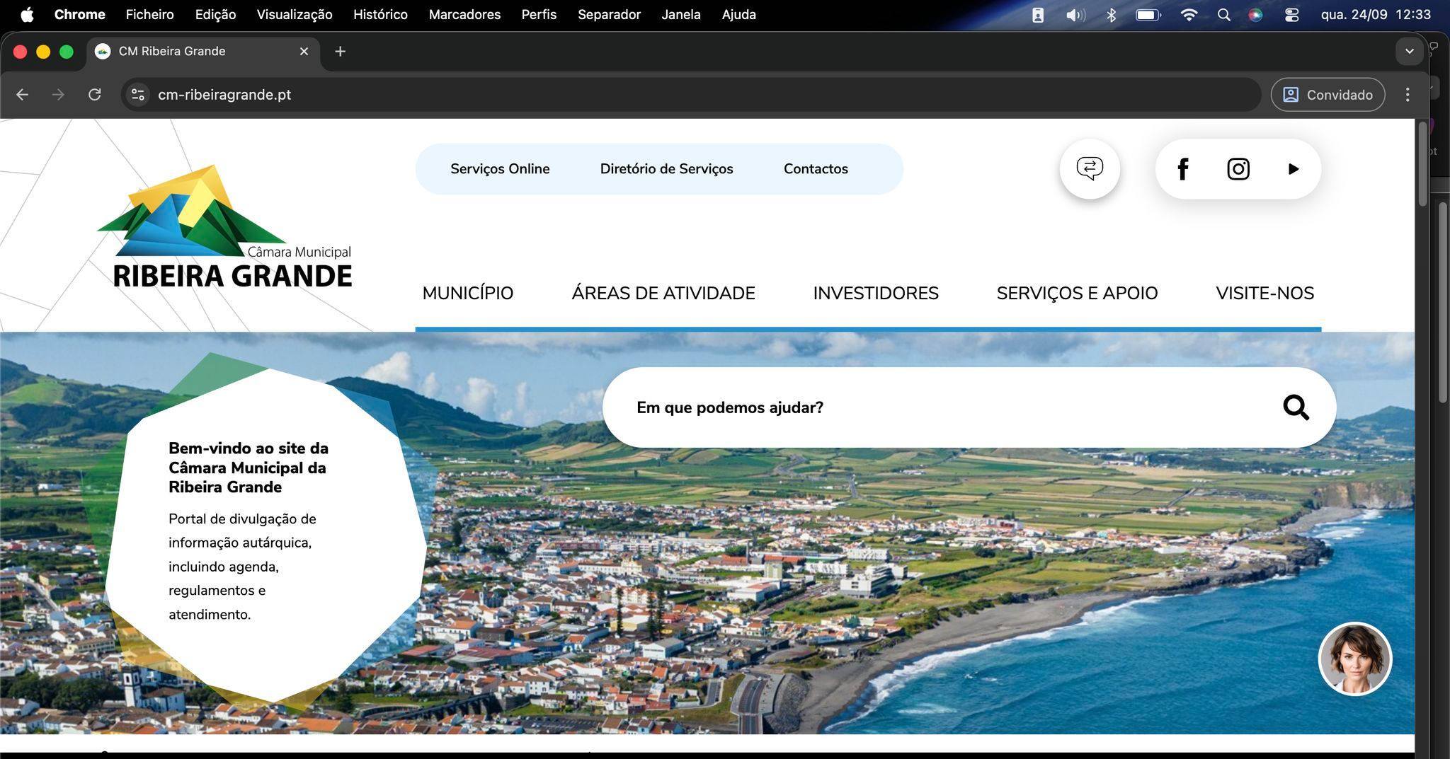Open the Ficheiro menu

point(149,14)
